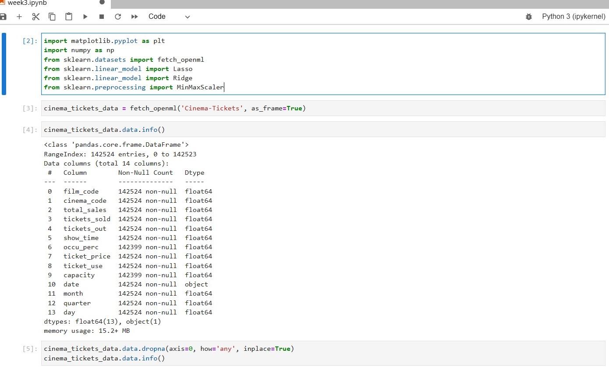Image resolution: width=609 pixels, height=367 pixels.
Task: Click into the dropna cell [5]
Action: tap(323, 353)
